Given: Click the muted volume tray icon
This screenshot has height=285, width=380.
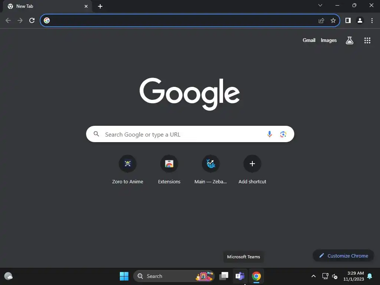Looking at the screenshot, I should [x=335, y=276].
